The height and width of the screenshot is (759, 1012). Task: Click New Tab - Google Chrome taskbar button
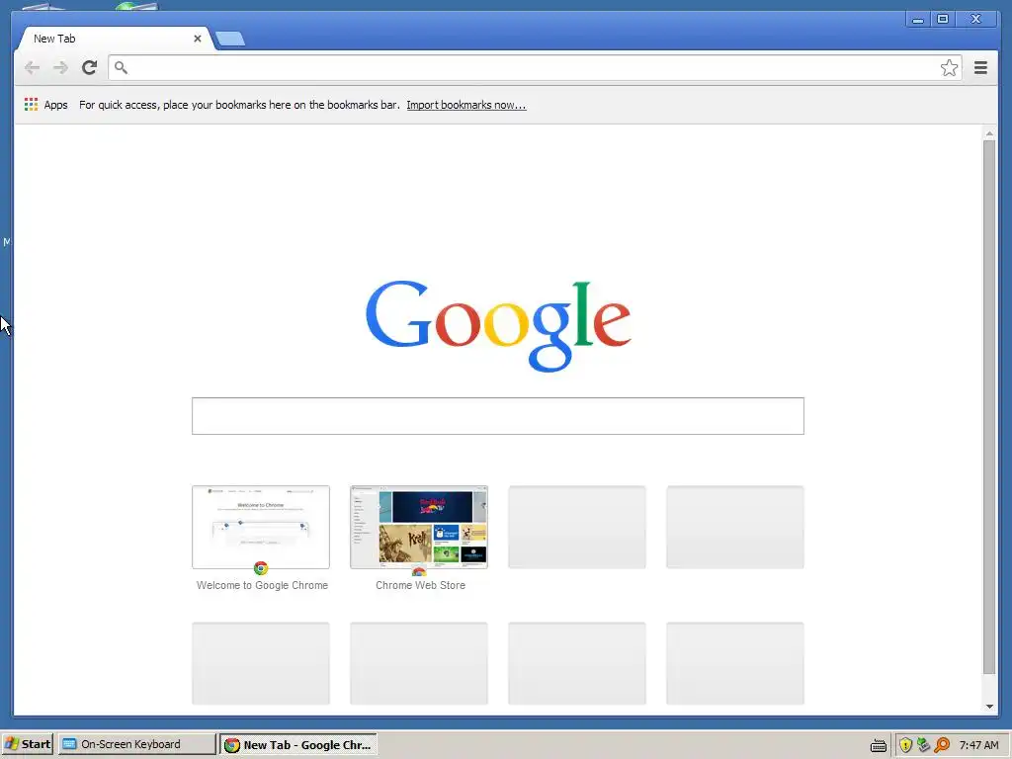[298, 744]
